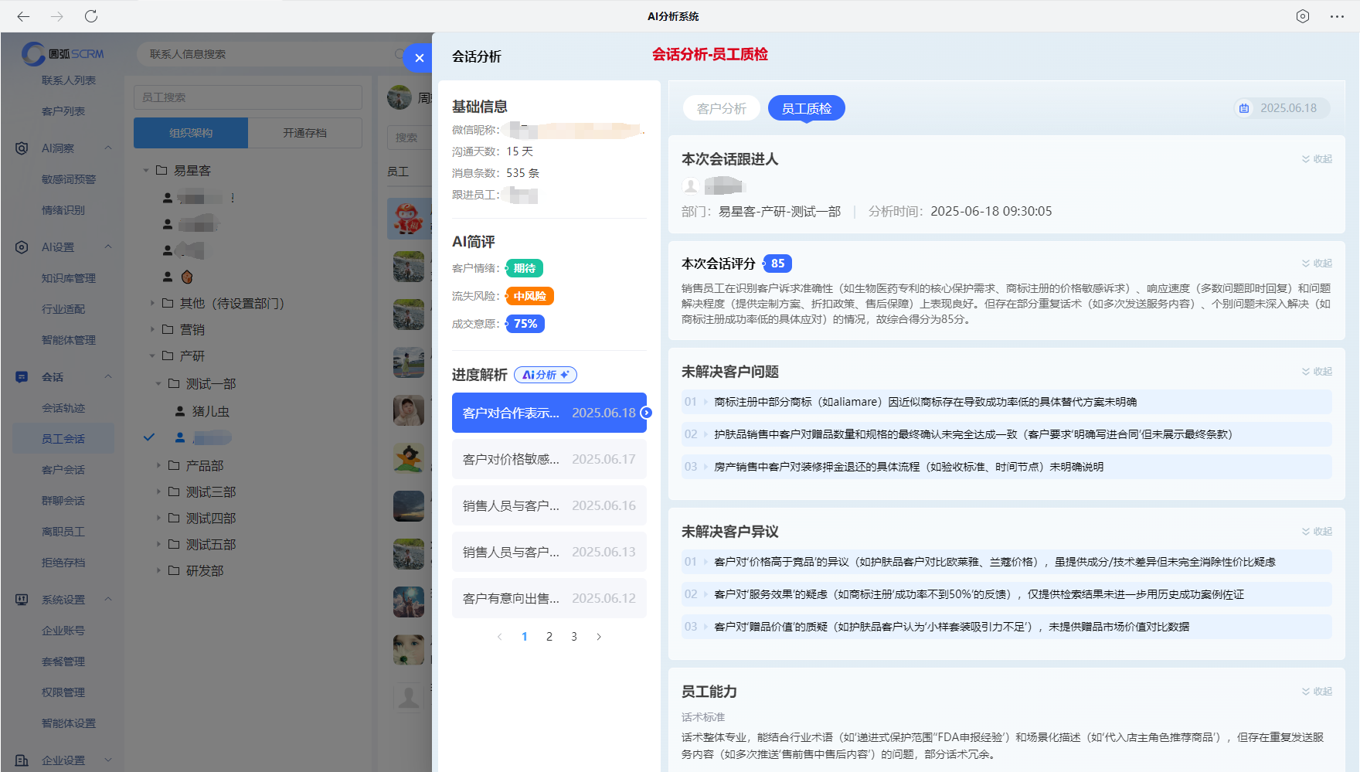
Task: Click the 员工搜索 input field
Action: coord(248,97)
